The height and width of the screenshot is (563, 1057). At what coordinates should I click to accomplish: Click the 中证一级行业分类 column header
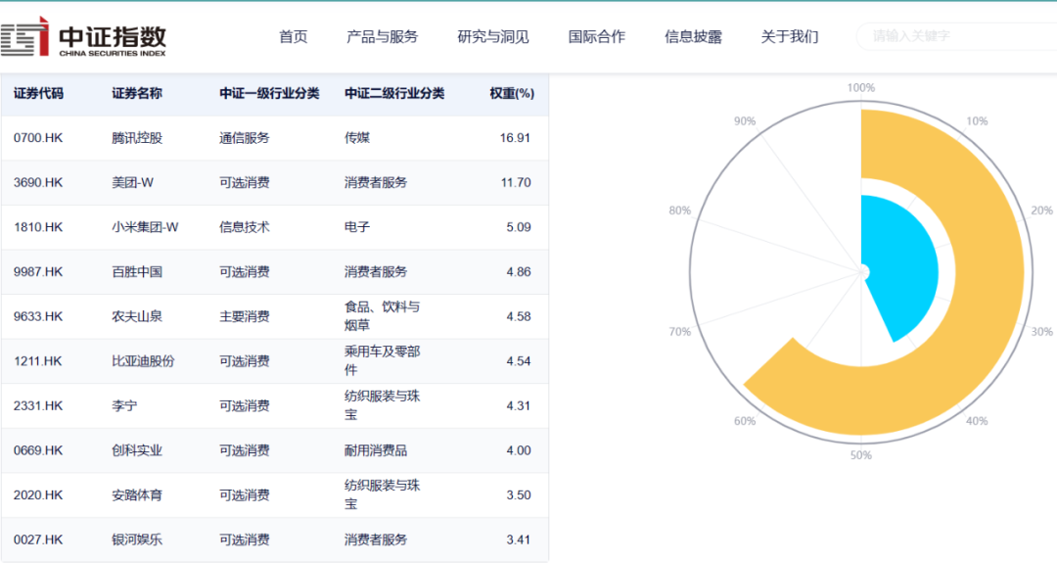[269, 94]
